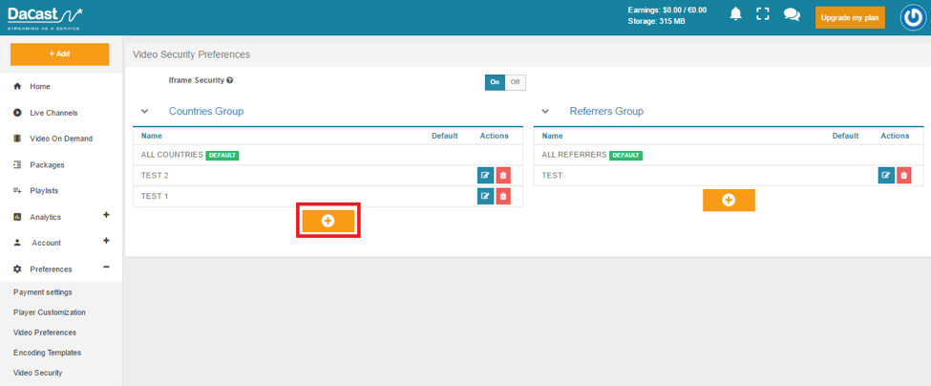Click the orange + Add button
The width and height of the screenshot is (931, 386).
click(x=59, y=54)
